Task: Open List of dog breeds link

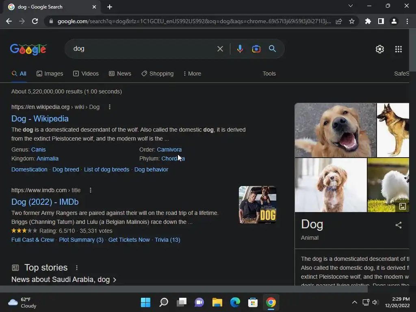Action: (107, 169)
